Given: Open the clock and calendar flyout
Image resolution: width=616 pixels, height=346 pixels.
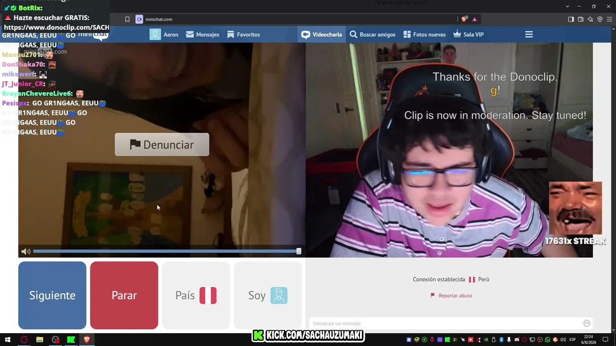Looking at the screenshot, I should click(589, 340).
